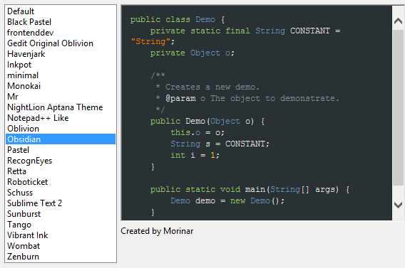Click 'Creates a new demo.' comment
The image size is (405, 268).
[212, 87]
